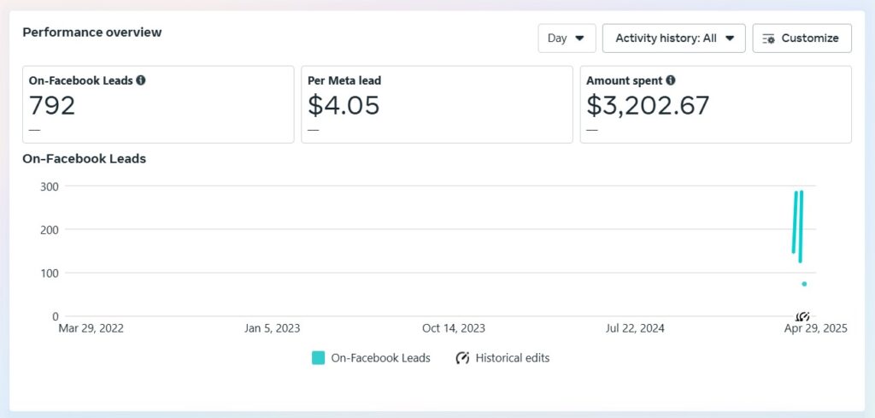Expand the Activity history: All dropdown
Image resolution: width=875 pixels, height=418 pixels.
click(673, 38)
